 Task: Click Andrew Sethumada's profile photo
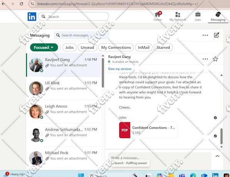36,135
